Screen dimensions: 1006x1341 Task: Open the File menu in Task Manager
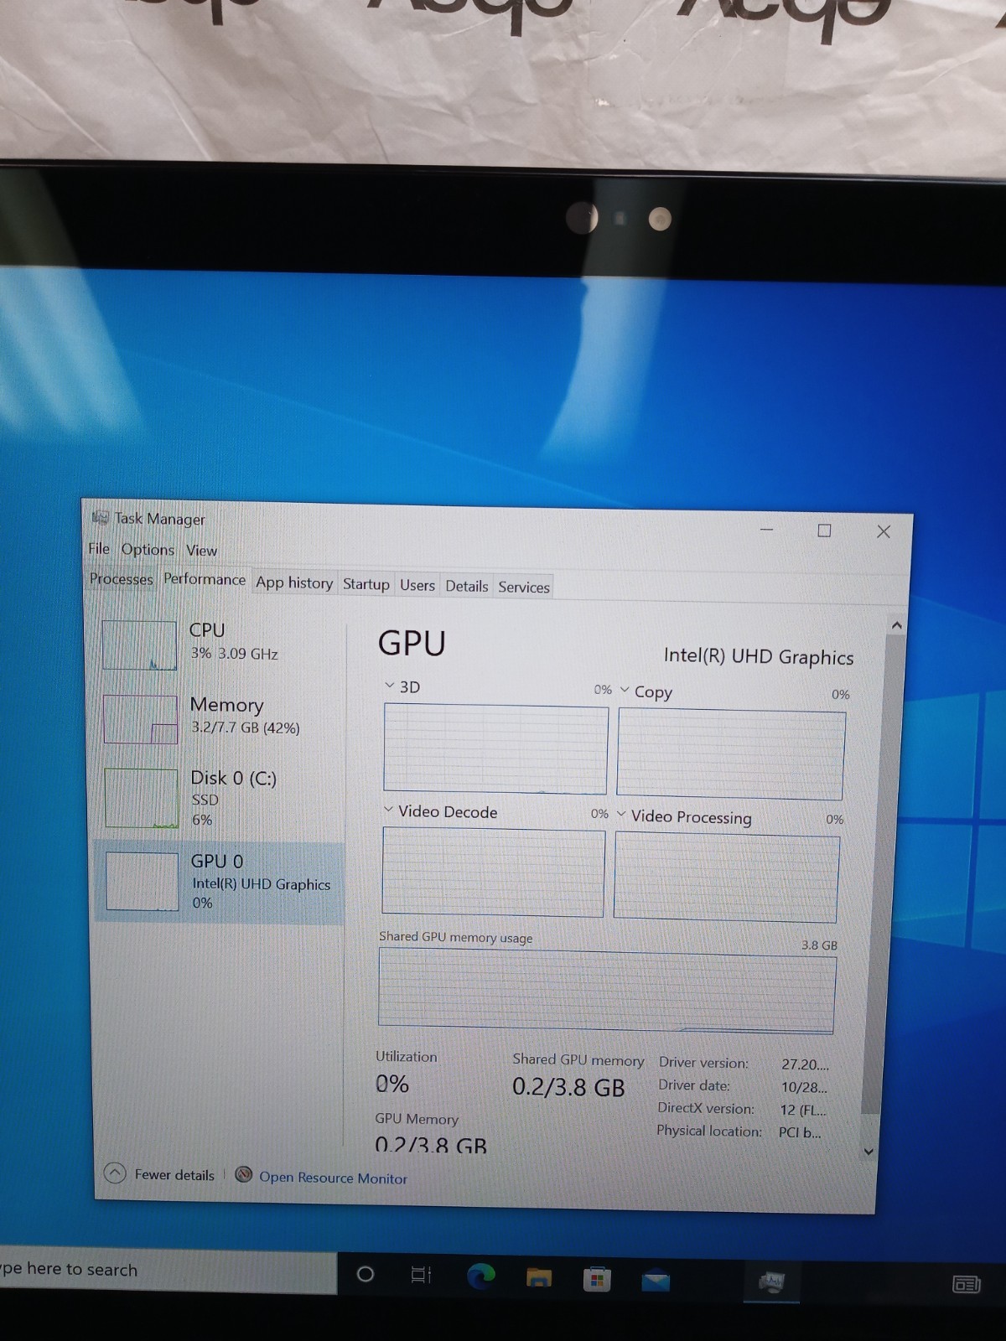[x=99, y=548]
